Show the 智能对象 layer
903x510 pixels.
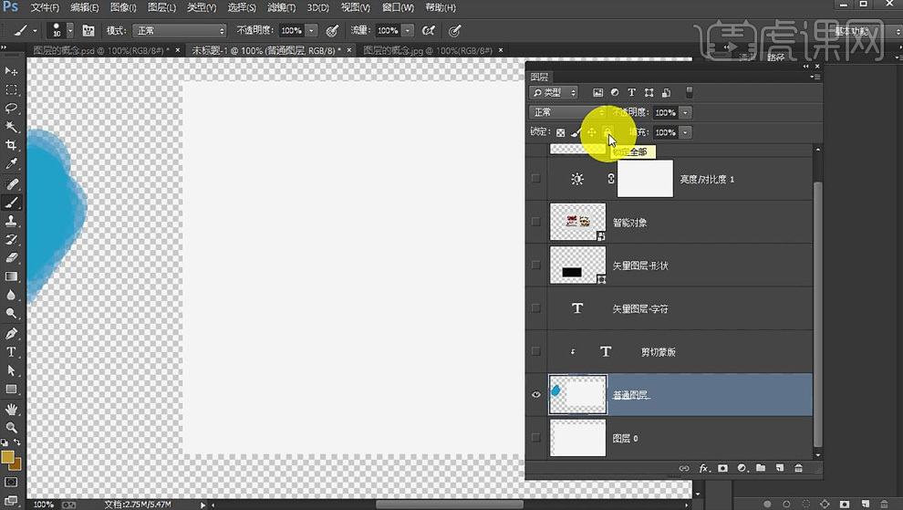pyautogui.click(x=536, y=222)
